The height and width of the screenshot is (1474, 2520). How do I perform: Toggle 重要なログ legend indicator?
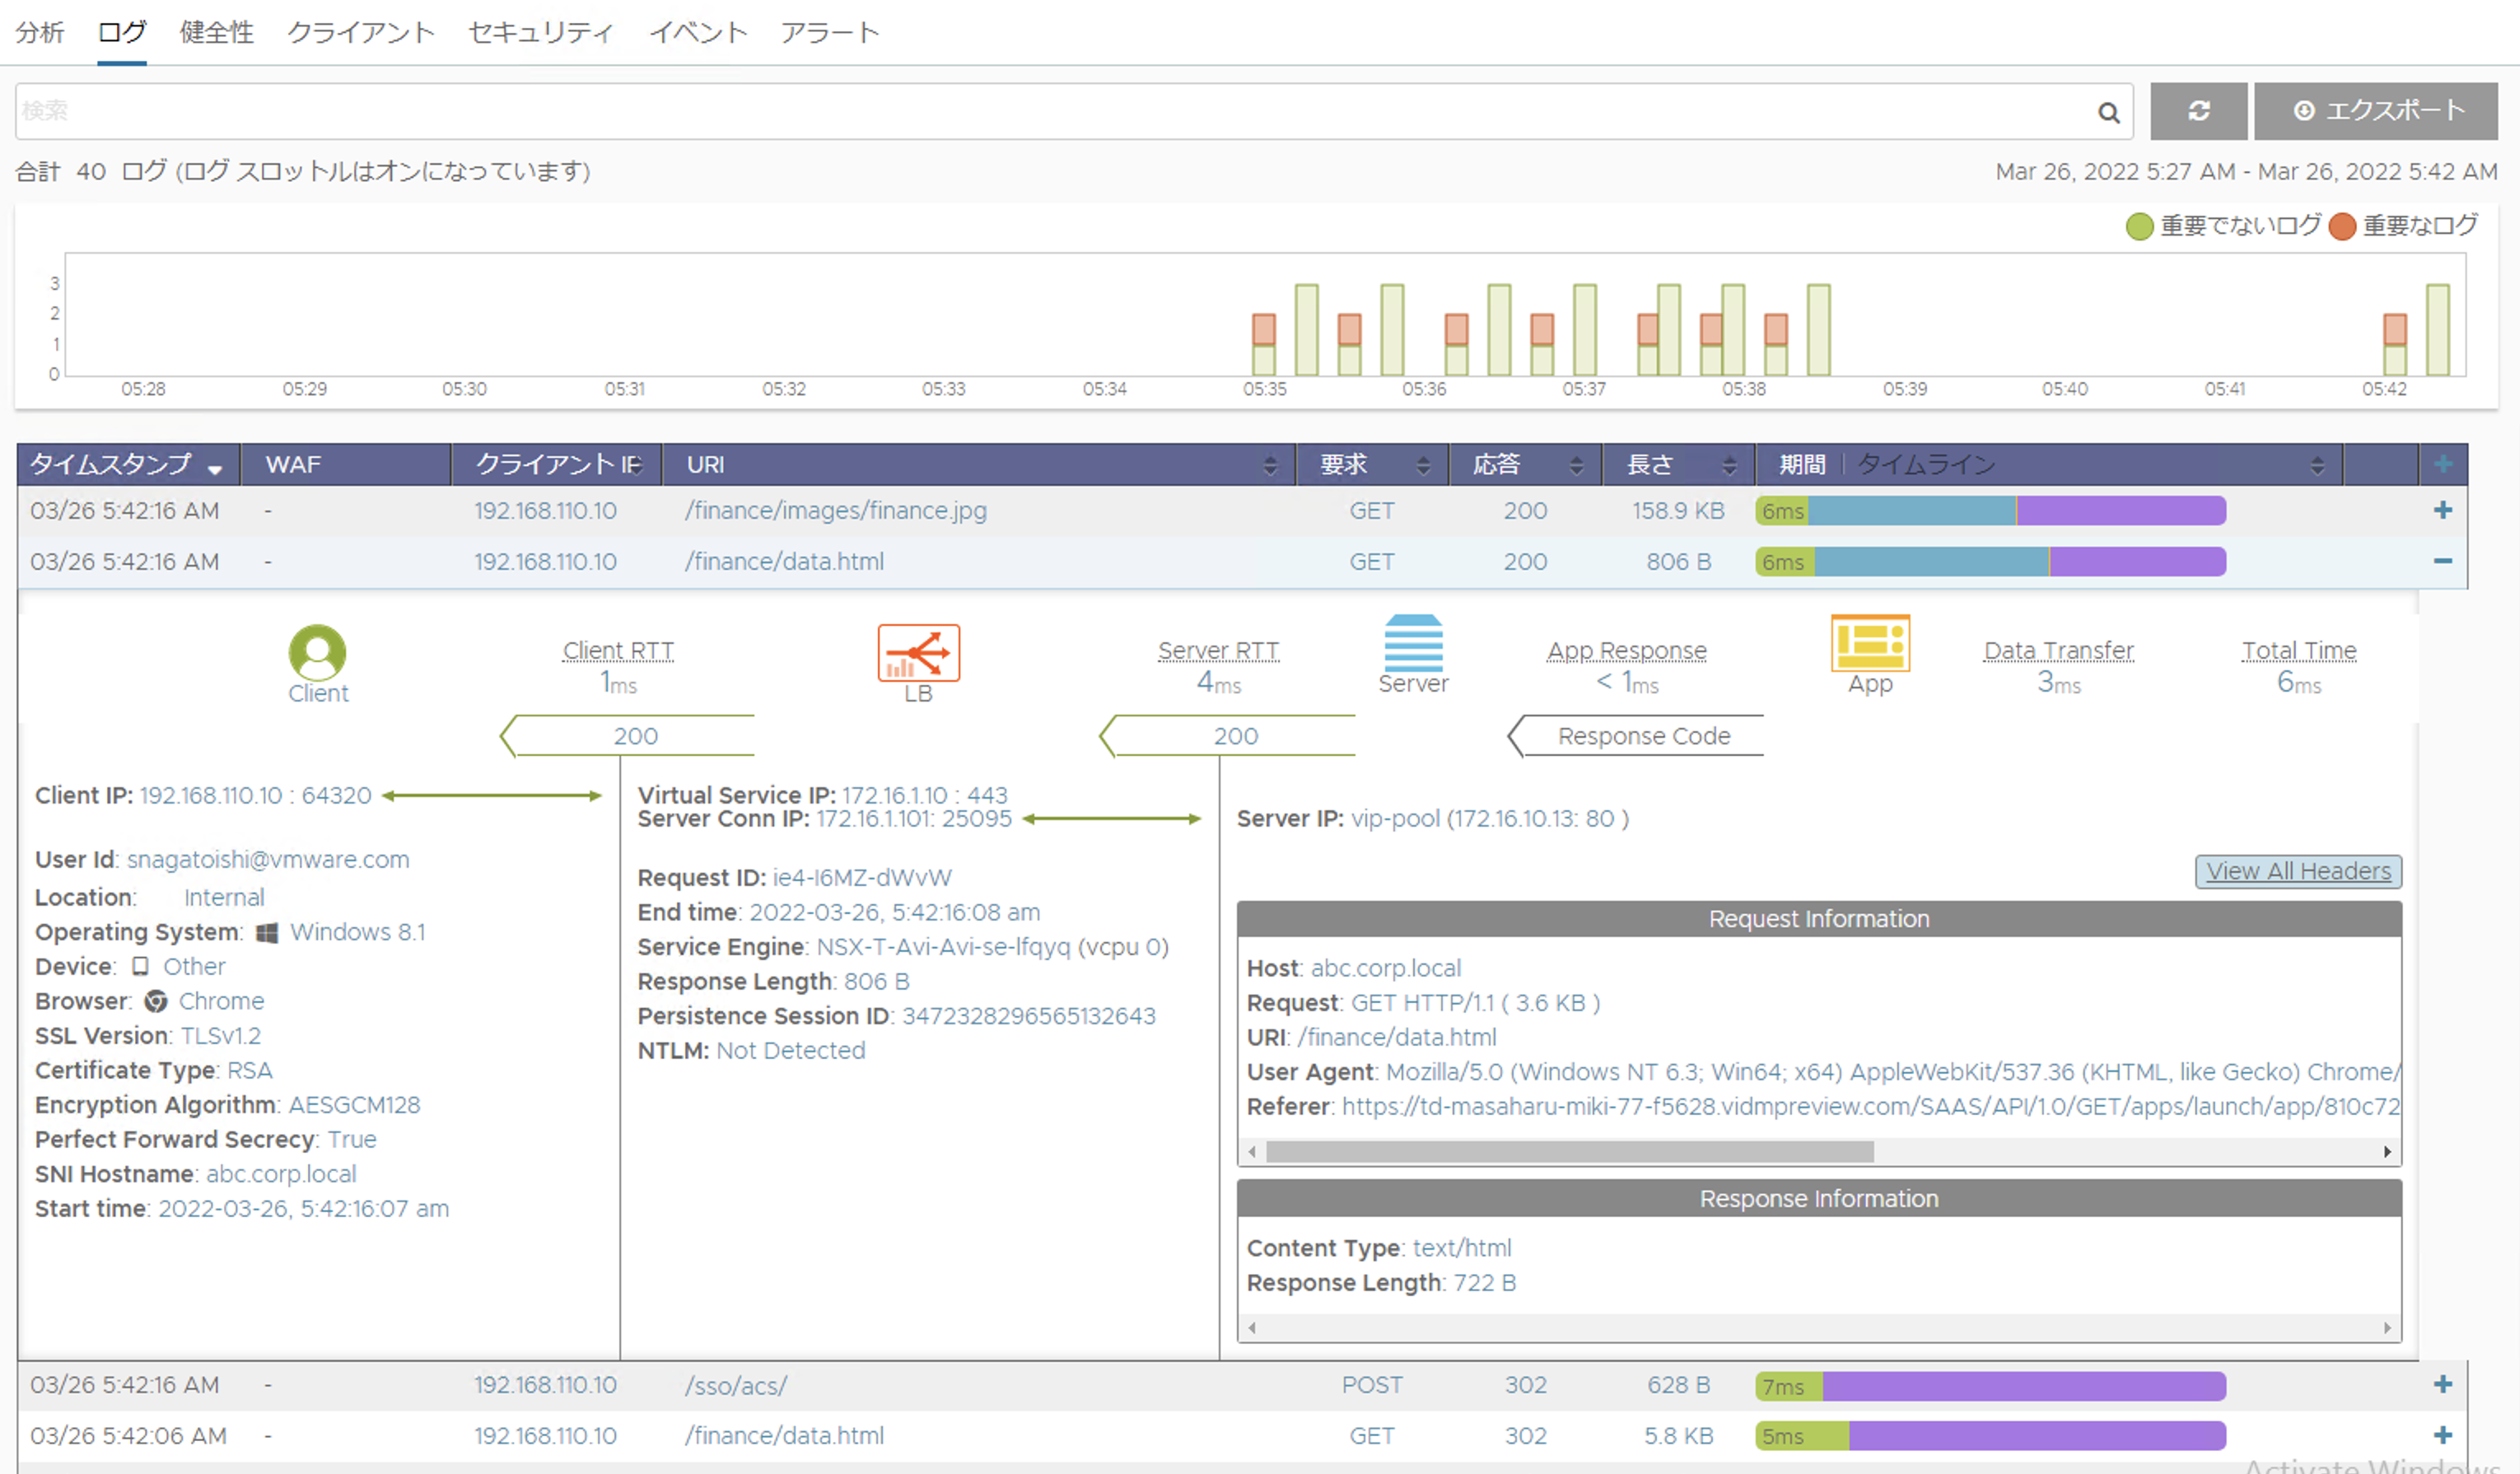pyautogui.click(x=2341, y=226)
